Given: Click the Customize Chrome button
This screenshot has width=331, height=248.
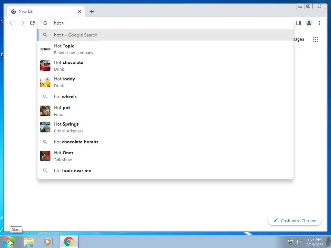Looking at the screenshot, I should click(294, 221).
